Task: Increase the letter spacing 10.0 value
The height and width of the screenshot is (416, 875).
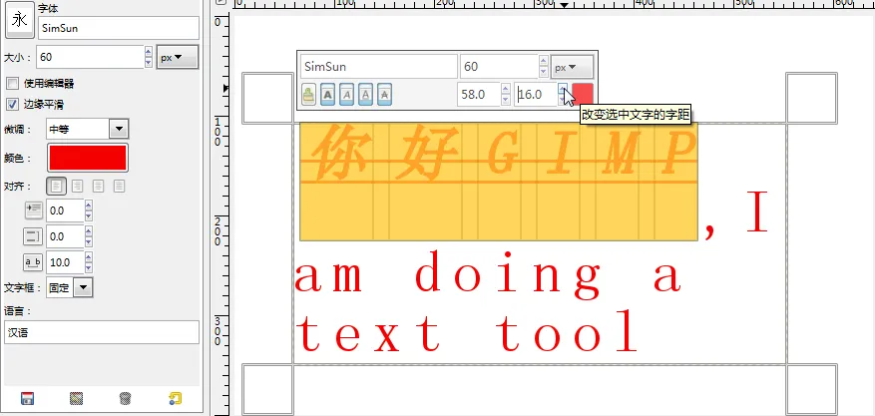Action: pyautogui.click(x=88, y=257)
